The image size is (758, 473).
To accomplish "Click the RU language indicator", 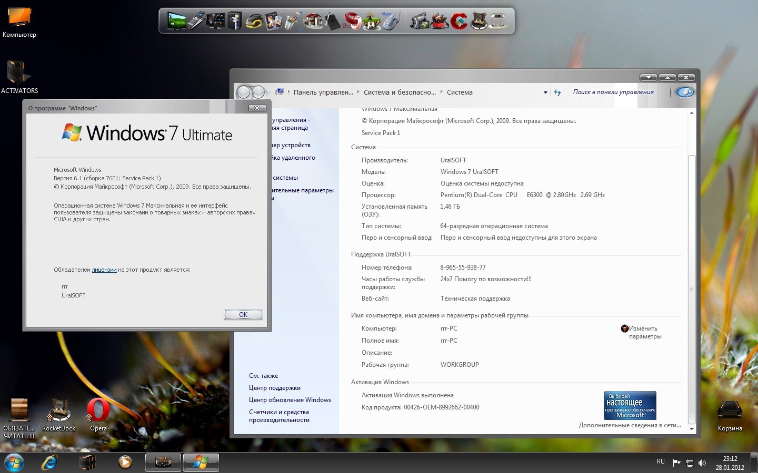I will coord(660,461).
